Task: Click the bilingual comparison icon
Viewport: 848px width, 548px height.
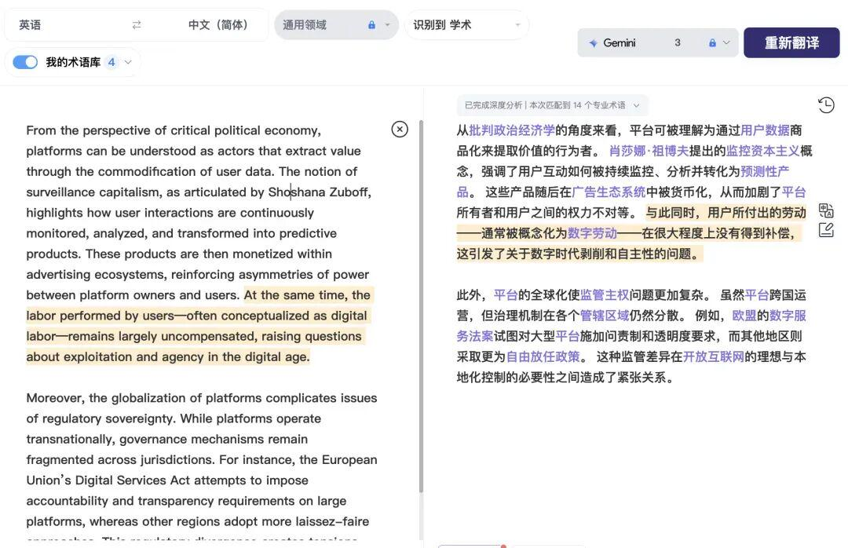Action: [826, 210]
